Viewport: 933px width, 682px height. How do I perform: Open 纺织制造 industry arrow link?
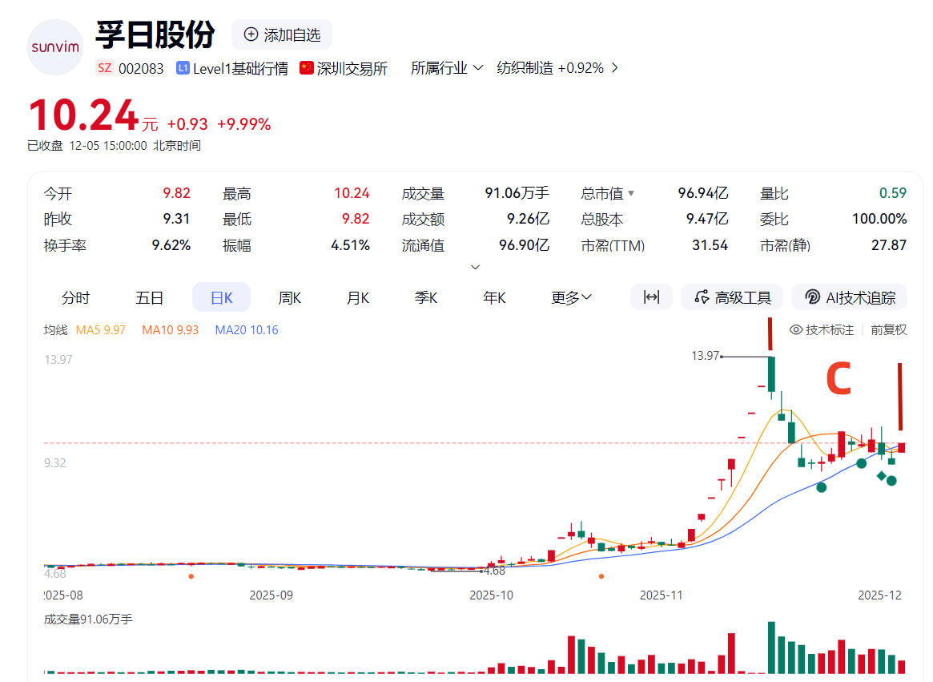[615, 68]
